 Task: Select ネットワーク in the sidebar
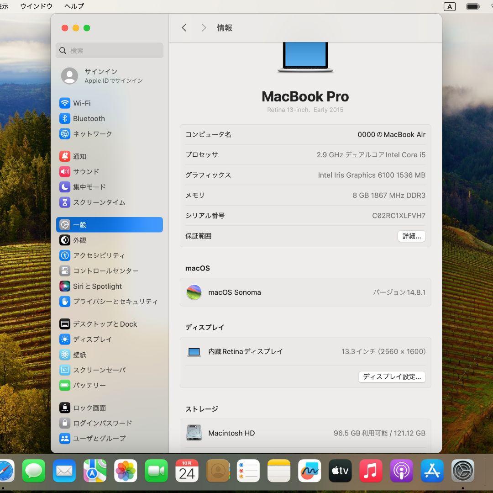pos(110,134)
